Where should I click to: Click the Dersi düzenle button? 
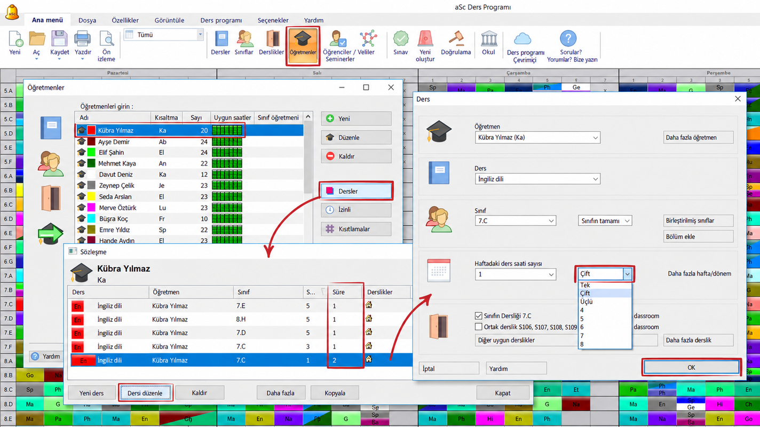145,393
